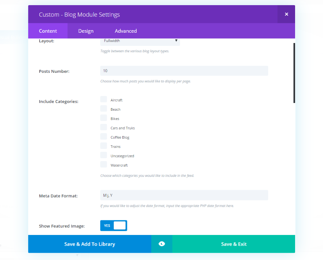Close the Blog Module Settings dialog
Image resolution: width=323 pixels, height=260 pixels.
click(x=286, y=14)
